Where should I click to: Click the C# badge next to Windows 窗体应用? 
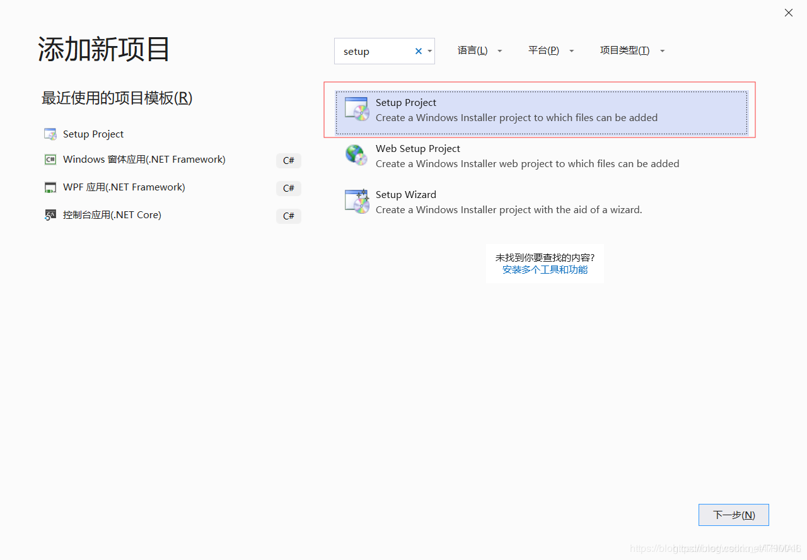point(288,160)
